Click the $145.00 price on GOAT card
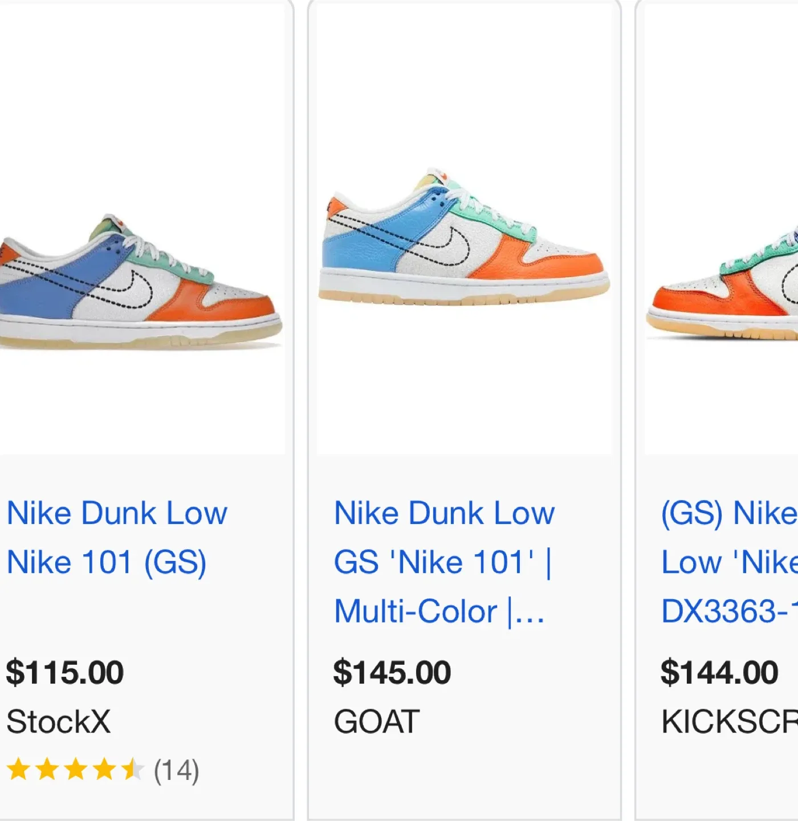 click(x=393, y=673)
